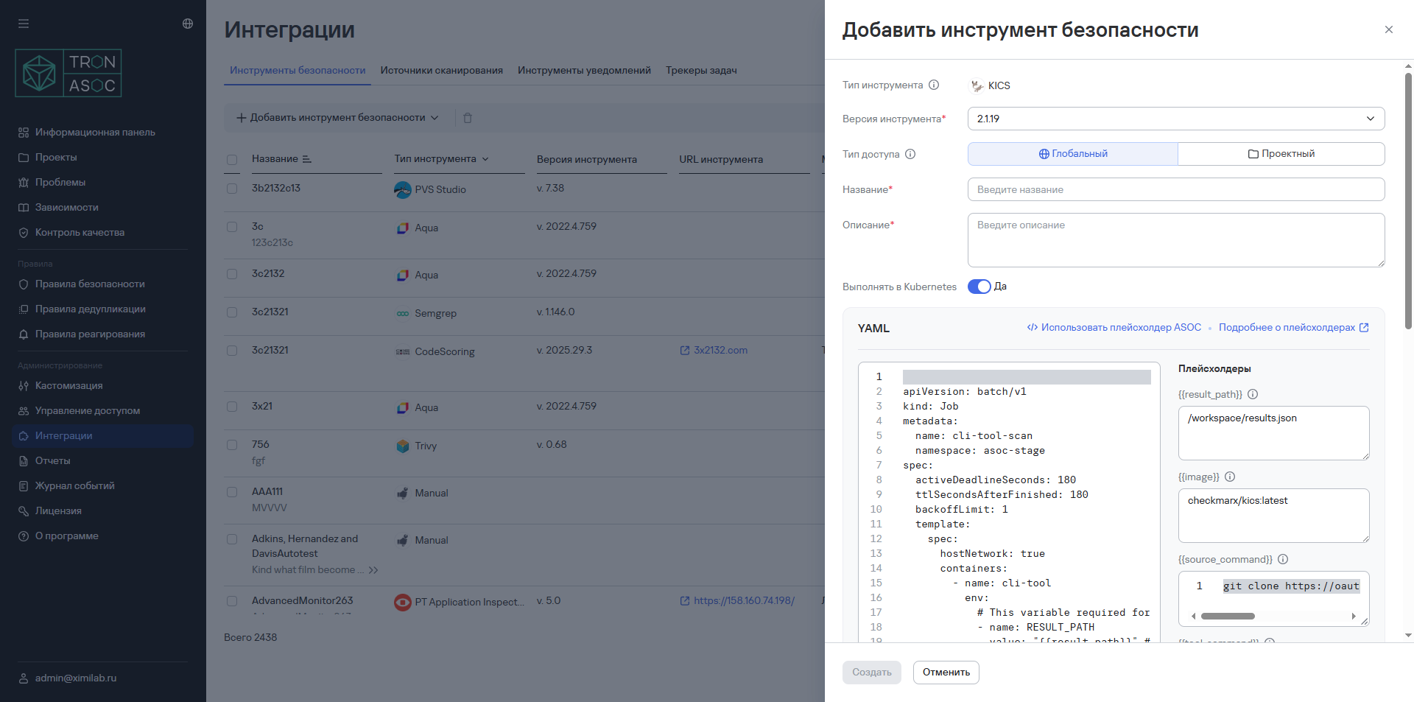The height and width of the screenshot is (702, 1414).
Task: Open the Тип инструмента column sort dropdown
Action: [485, 159]
